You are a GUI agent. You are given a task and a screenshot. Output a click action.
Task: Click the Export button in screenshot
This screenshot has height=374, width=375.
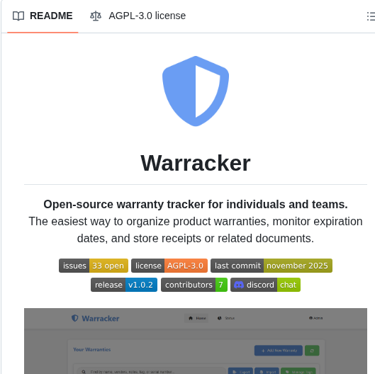(240, 371)
